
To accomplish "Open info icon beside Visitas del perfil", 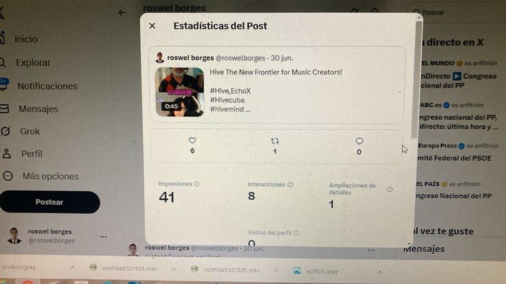I will (x=296, y=233).
